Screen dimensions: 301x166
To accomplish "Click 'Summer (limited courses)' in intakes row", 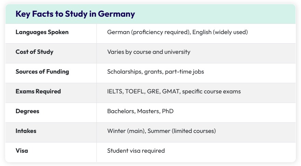I will point(182,131).
